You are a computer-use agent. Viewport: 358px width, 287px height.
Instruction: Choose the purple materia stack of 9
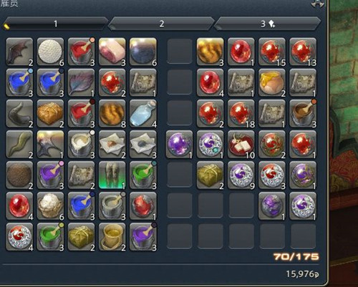tap(241, 175)
